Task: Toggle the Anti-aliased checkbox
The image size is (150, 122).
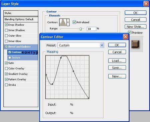Action: (x=74, y=22)
